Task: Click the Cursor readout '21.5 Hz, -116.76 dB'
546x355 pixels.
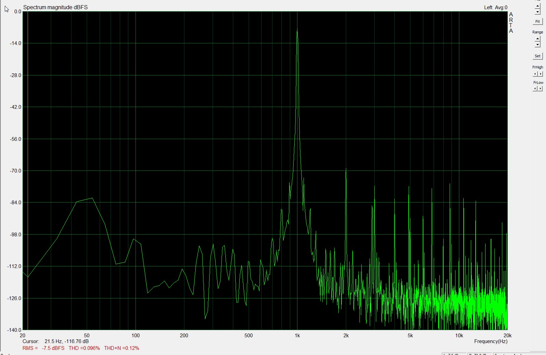Action: point(67,341)
